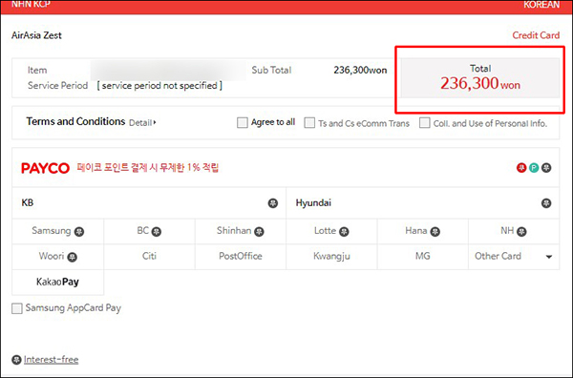Image resolution: width=573 pixels, height=378 pixels.
Task: Tick the Ts and Cs eComm Trans checkbox
Action: 309,122
